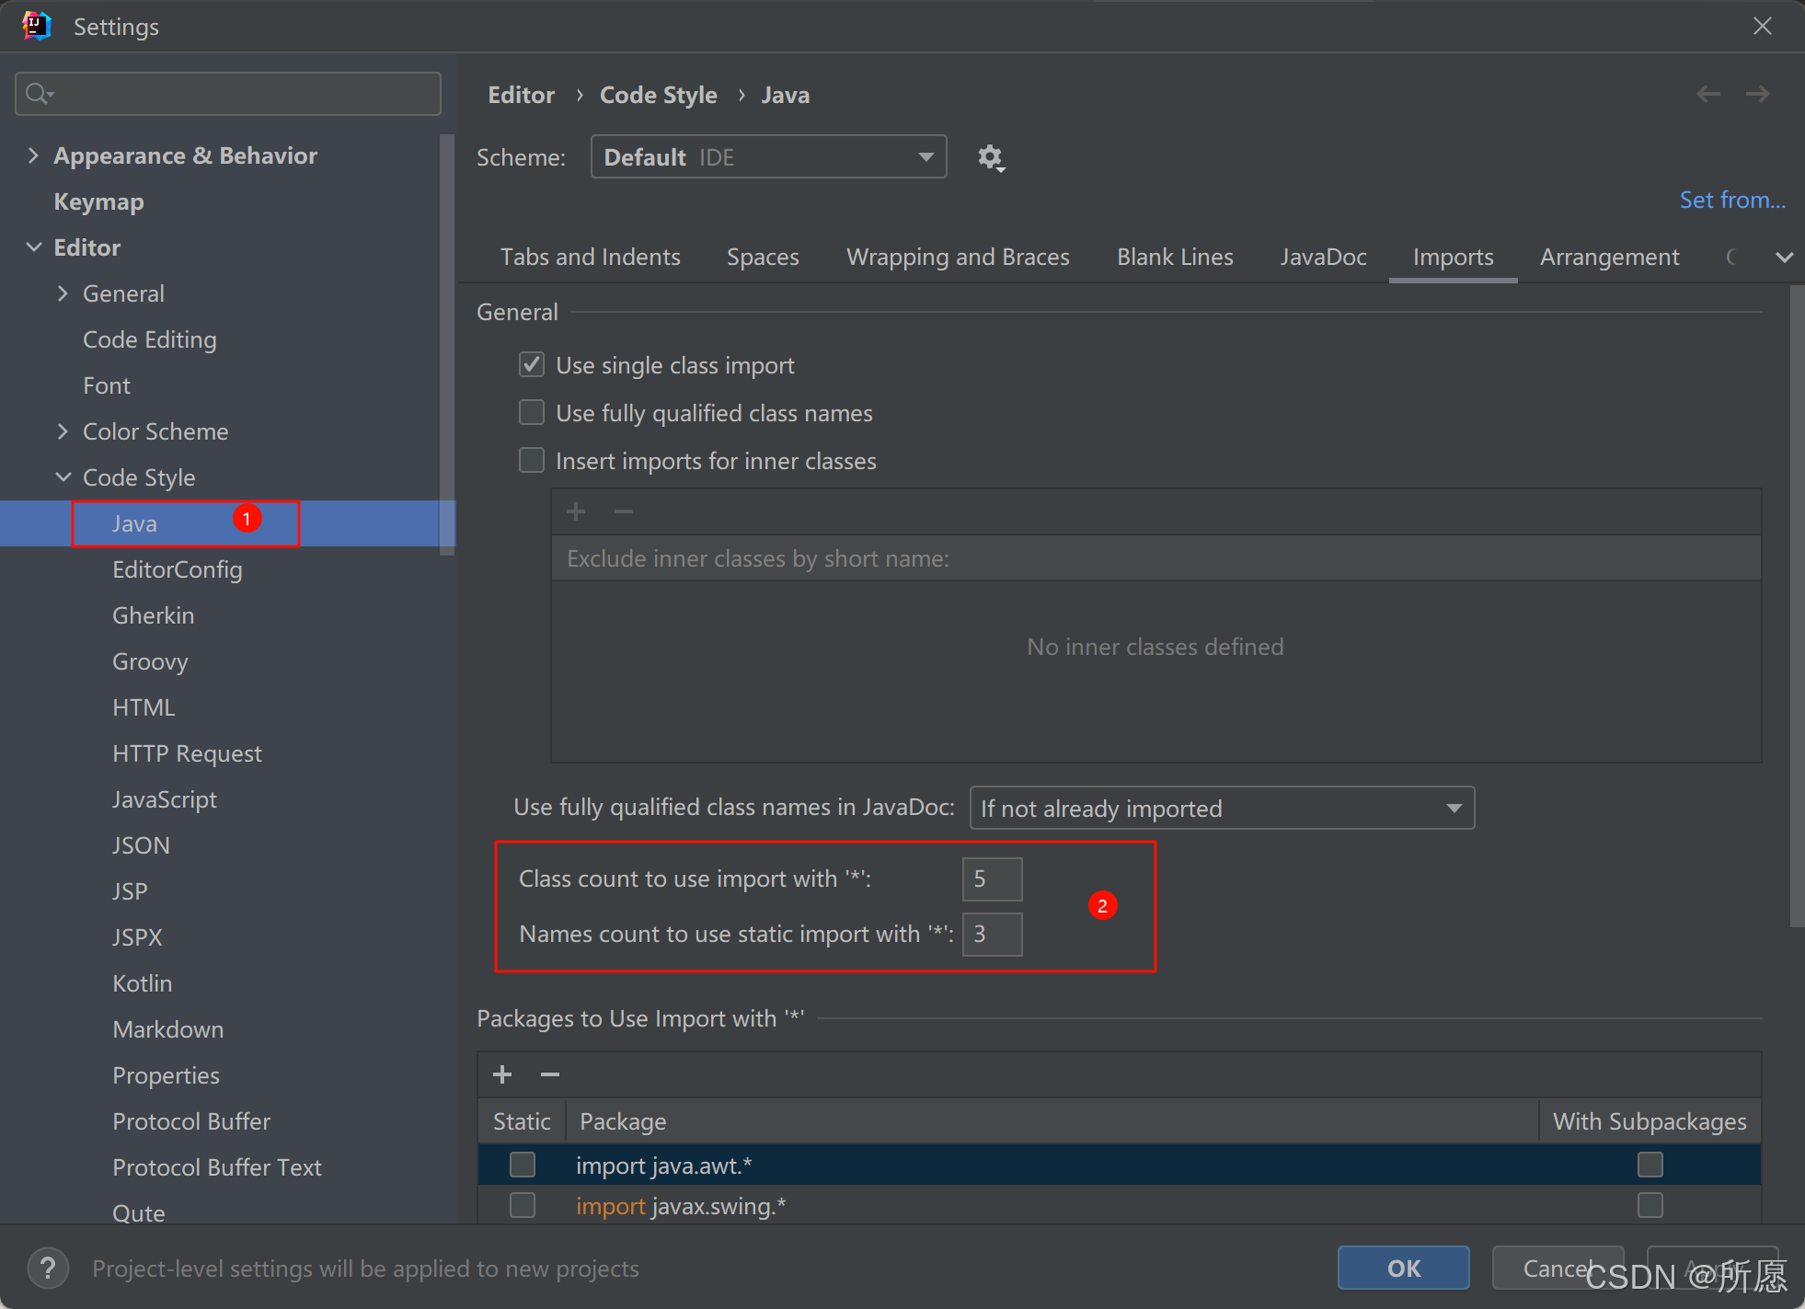Click the Package column header

(1052, 1121)
